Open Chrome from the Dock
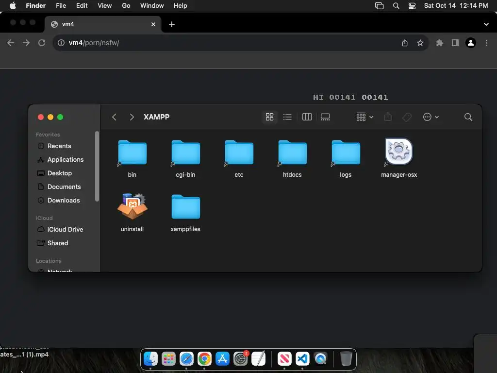This screenshot has width=497, height=373. [204, 359]
